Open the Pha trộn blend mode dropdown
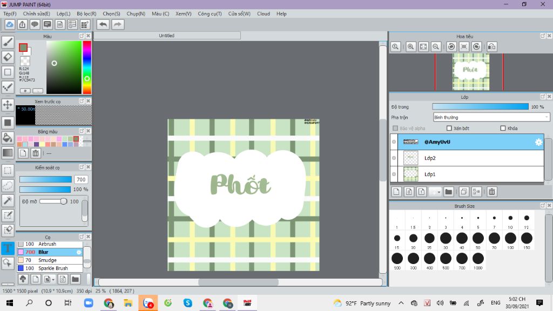Image resolution: width=553 pixels, height=311 pixels. click(x=491, y=117)
